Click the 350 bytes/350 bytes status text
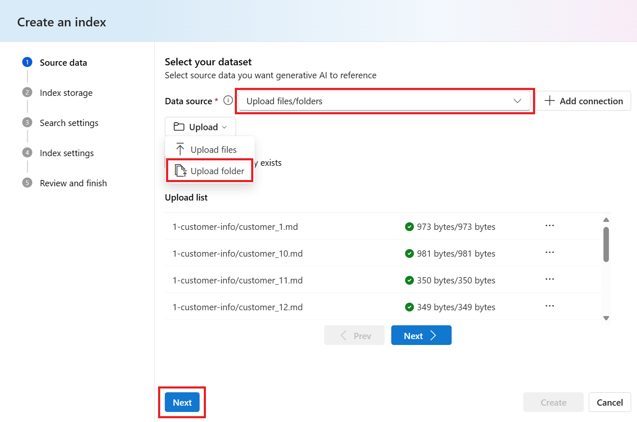This screenshot has height=422, width=637. click(x=456, y=280)
